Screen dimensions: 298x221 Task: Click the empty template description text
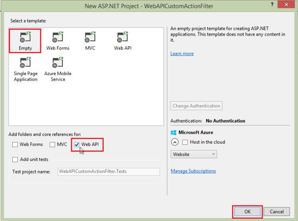coord(228,34)
